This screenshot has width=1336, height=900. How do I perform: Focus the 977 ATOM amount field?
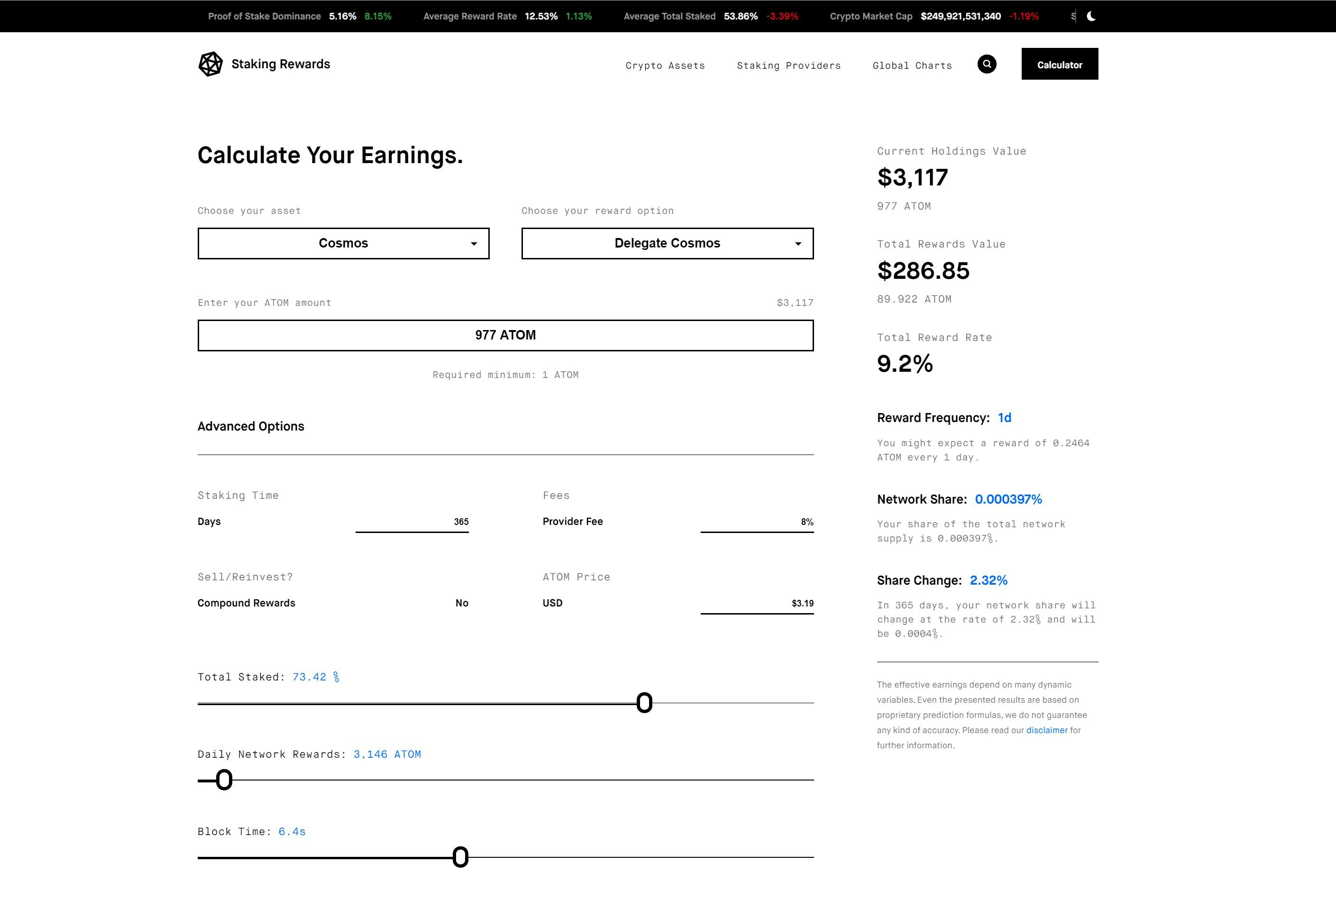point(505,335)
